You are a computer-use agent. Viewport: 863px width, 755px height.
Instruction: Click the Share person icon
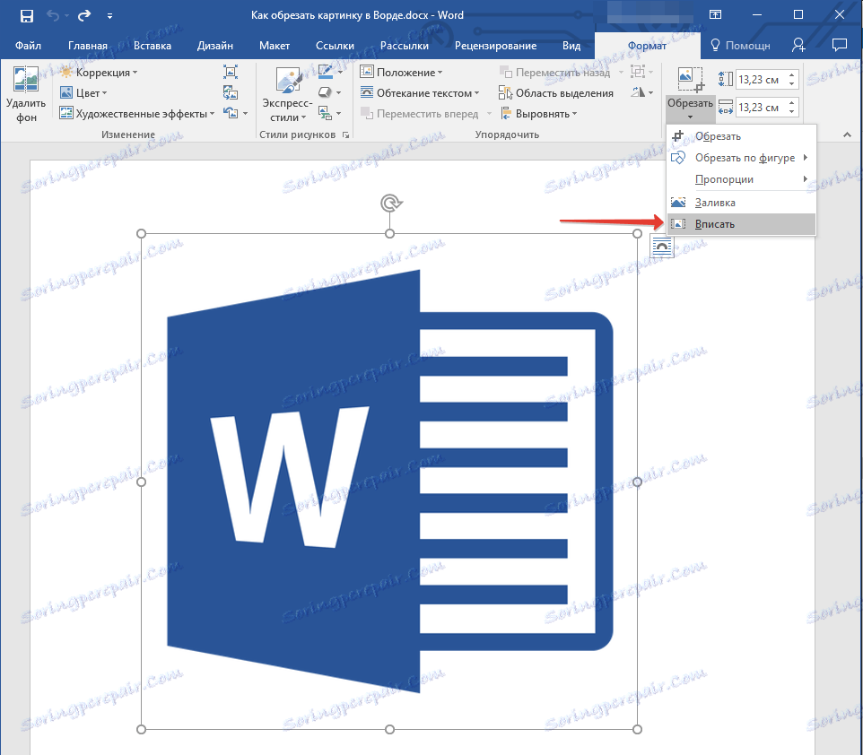coord(798,45)
